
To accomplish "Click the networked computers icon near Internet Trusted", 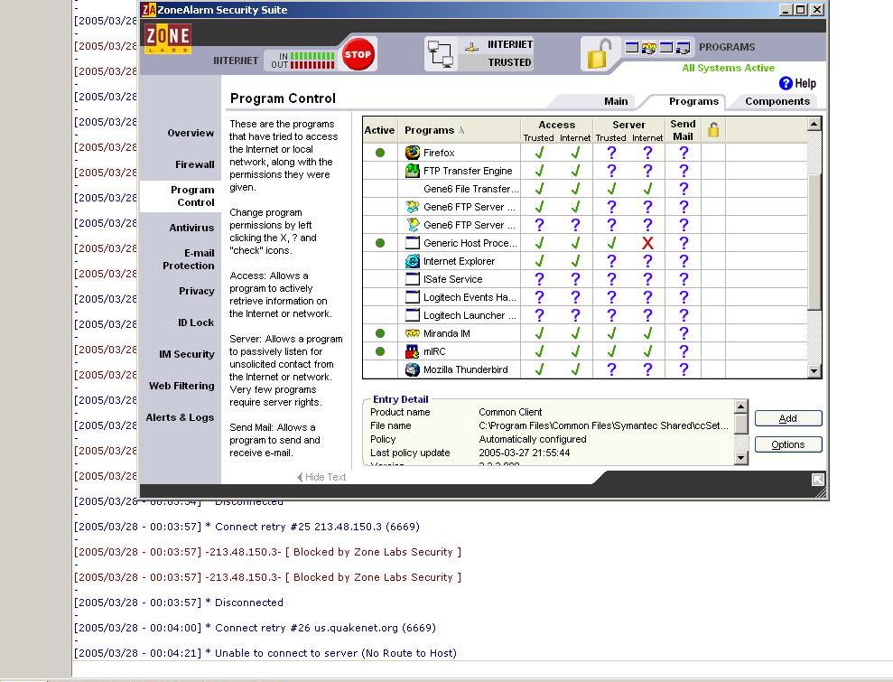I will (x=441, y=55).
